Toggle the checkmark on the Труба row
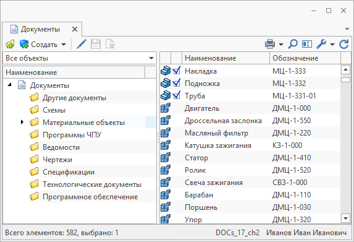 pyautogui.click(x=176, y=95)
